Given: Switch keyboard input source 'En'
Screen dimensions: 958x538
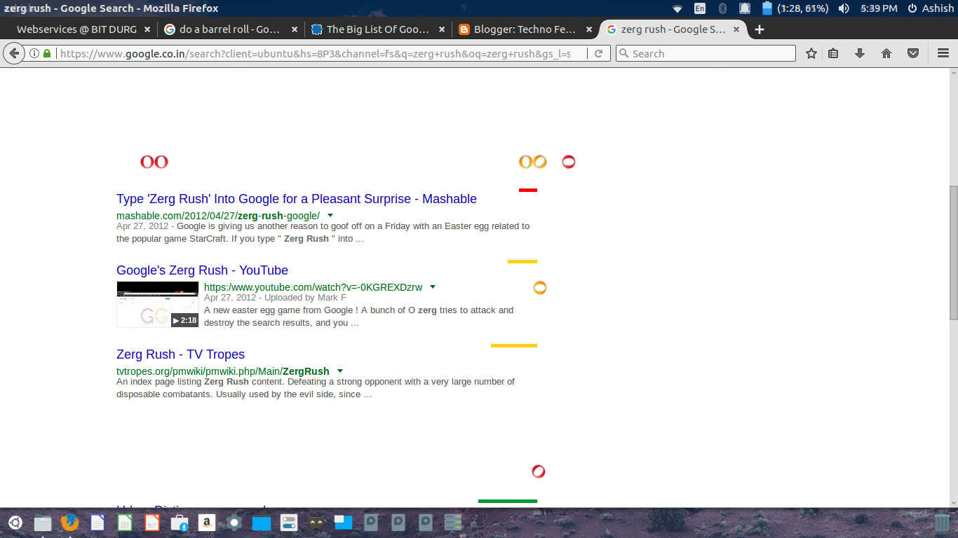Looking at the screenshot, I should (x=700, y=8).
